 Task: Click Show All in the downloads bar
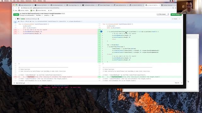click(x=177, y=83)
